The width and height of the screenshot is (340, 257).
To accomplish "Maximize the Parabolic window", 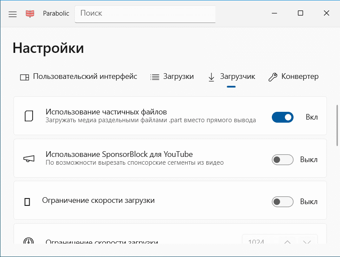I will (300, 13).
